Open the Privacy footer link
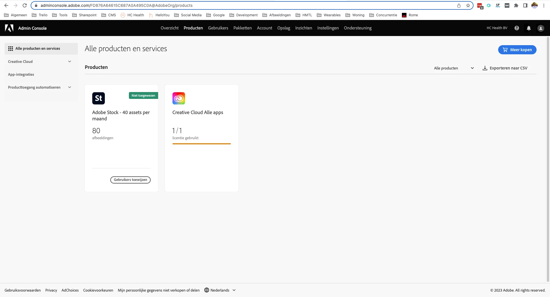550x297 pixels. (51, 290)
